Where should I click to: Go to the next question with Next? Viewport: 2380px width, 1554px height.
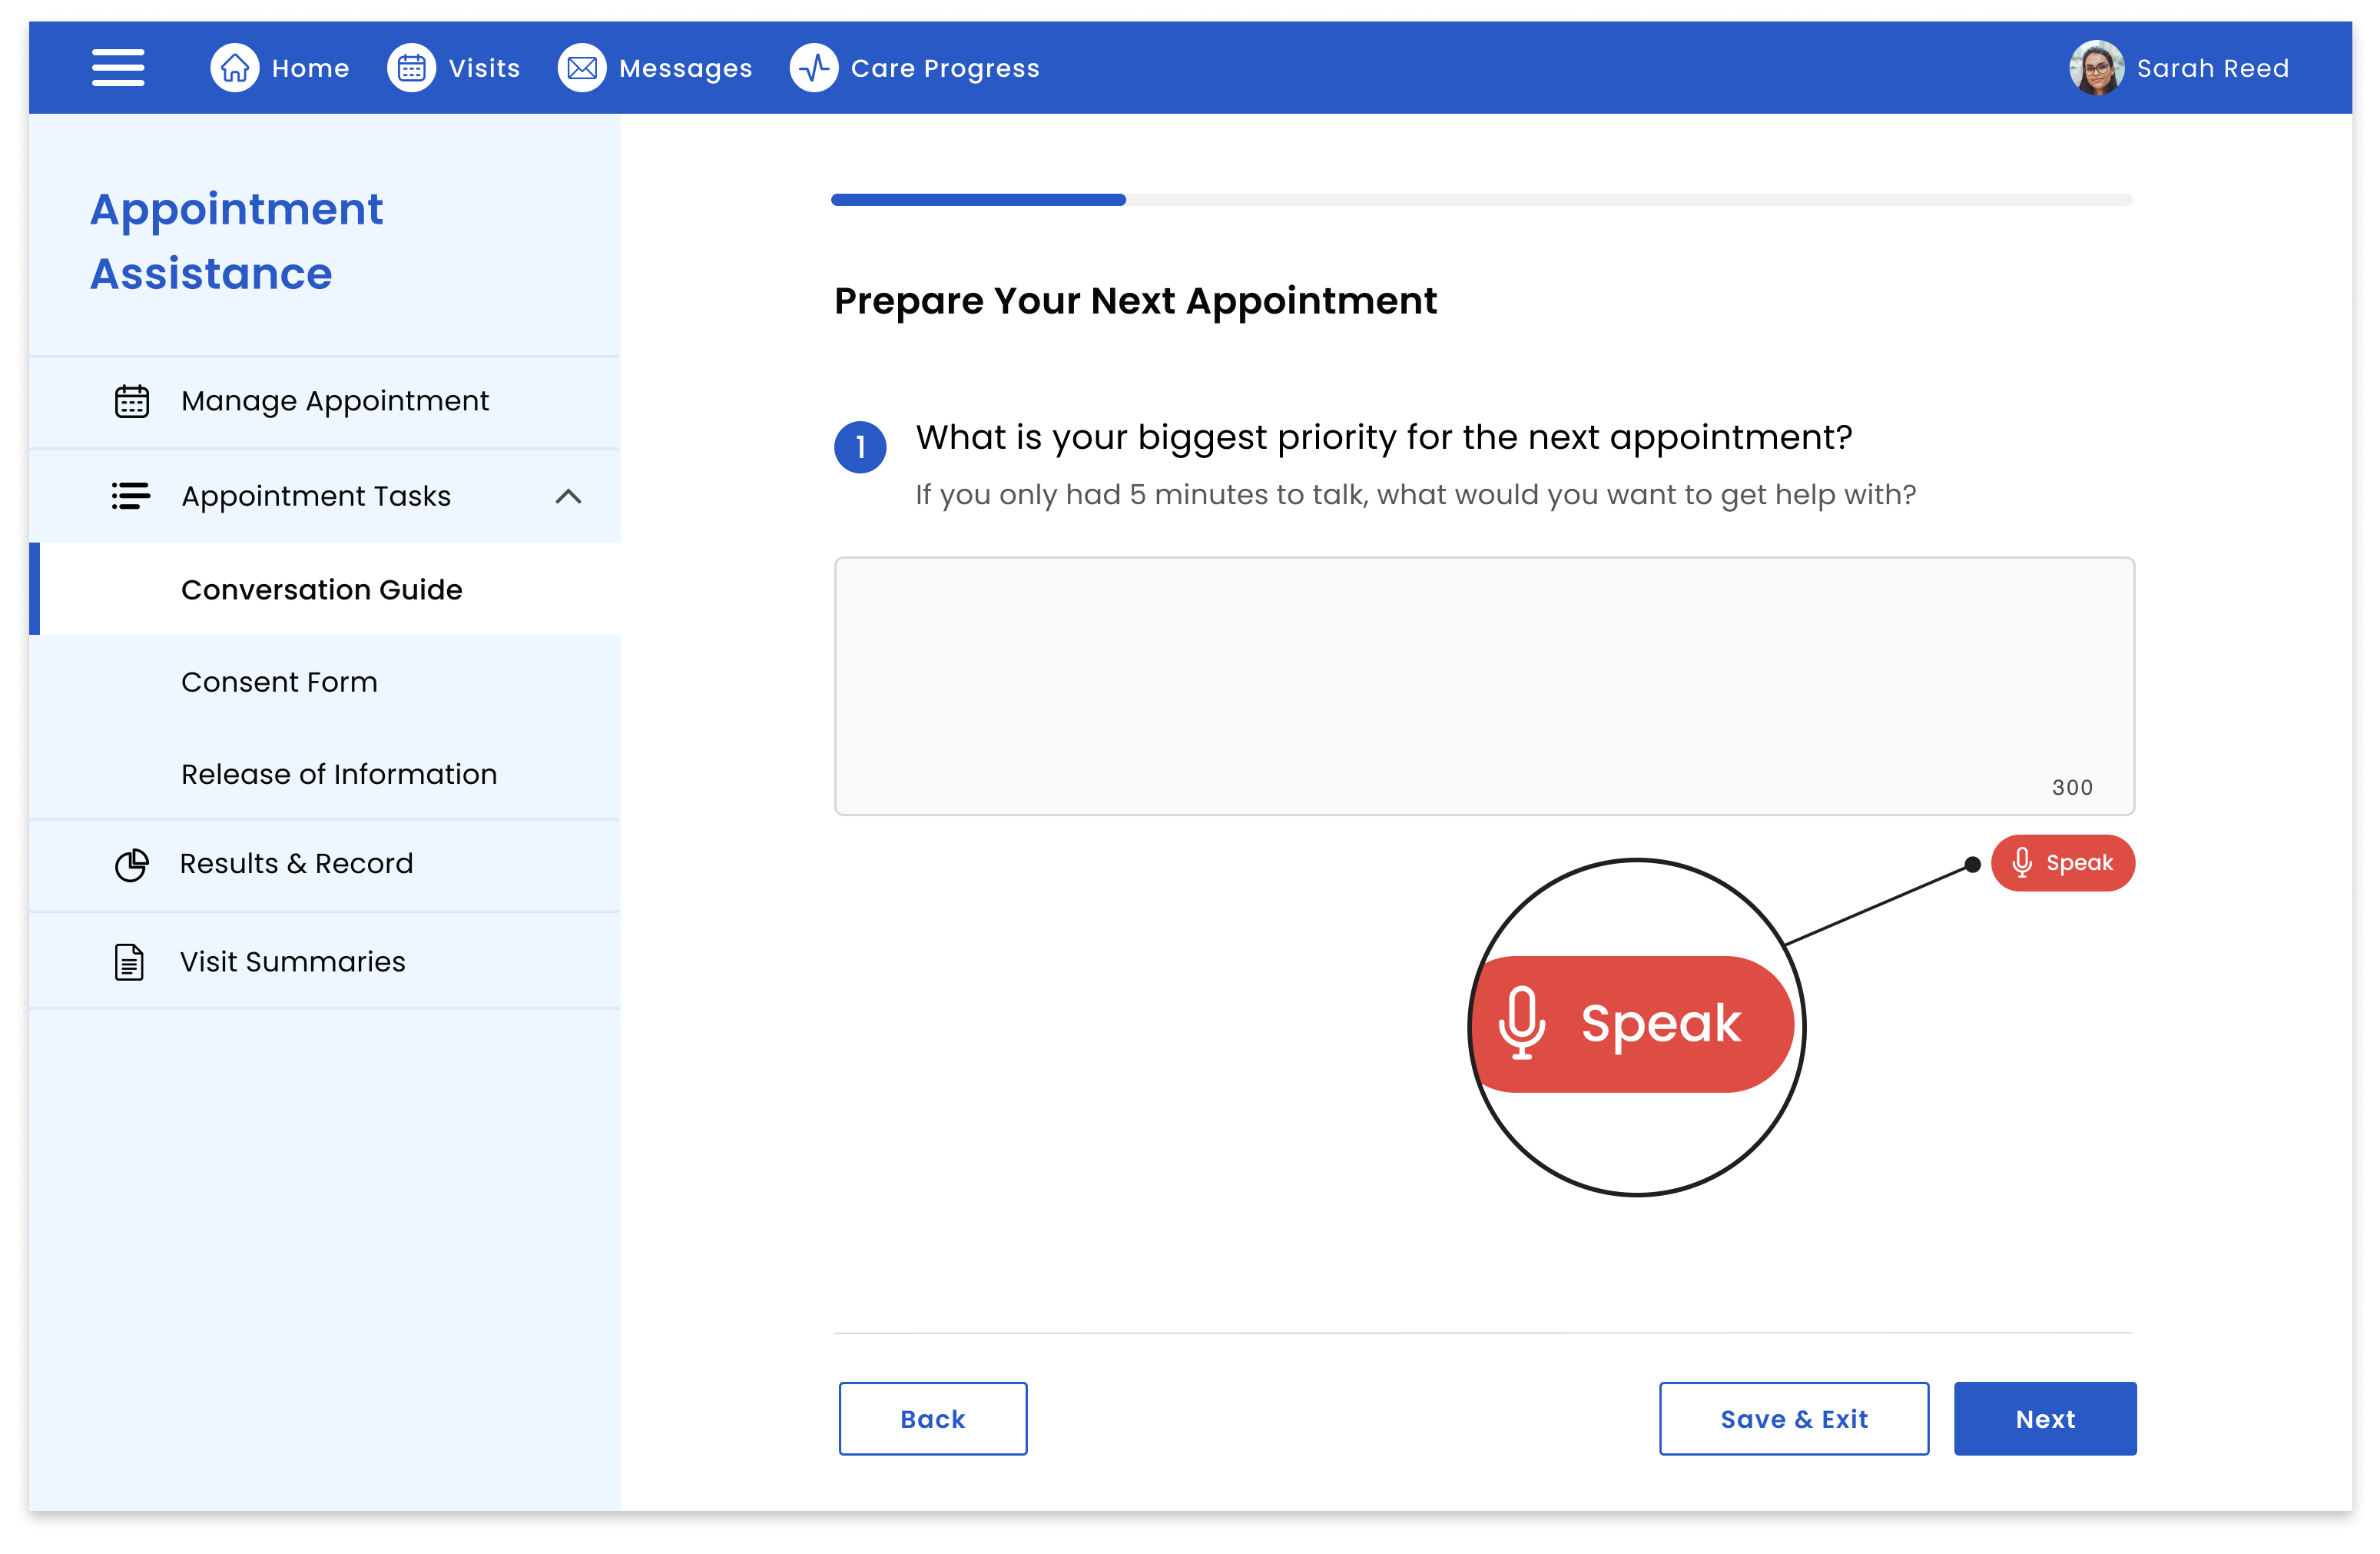(x=2044, y=1419)
